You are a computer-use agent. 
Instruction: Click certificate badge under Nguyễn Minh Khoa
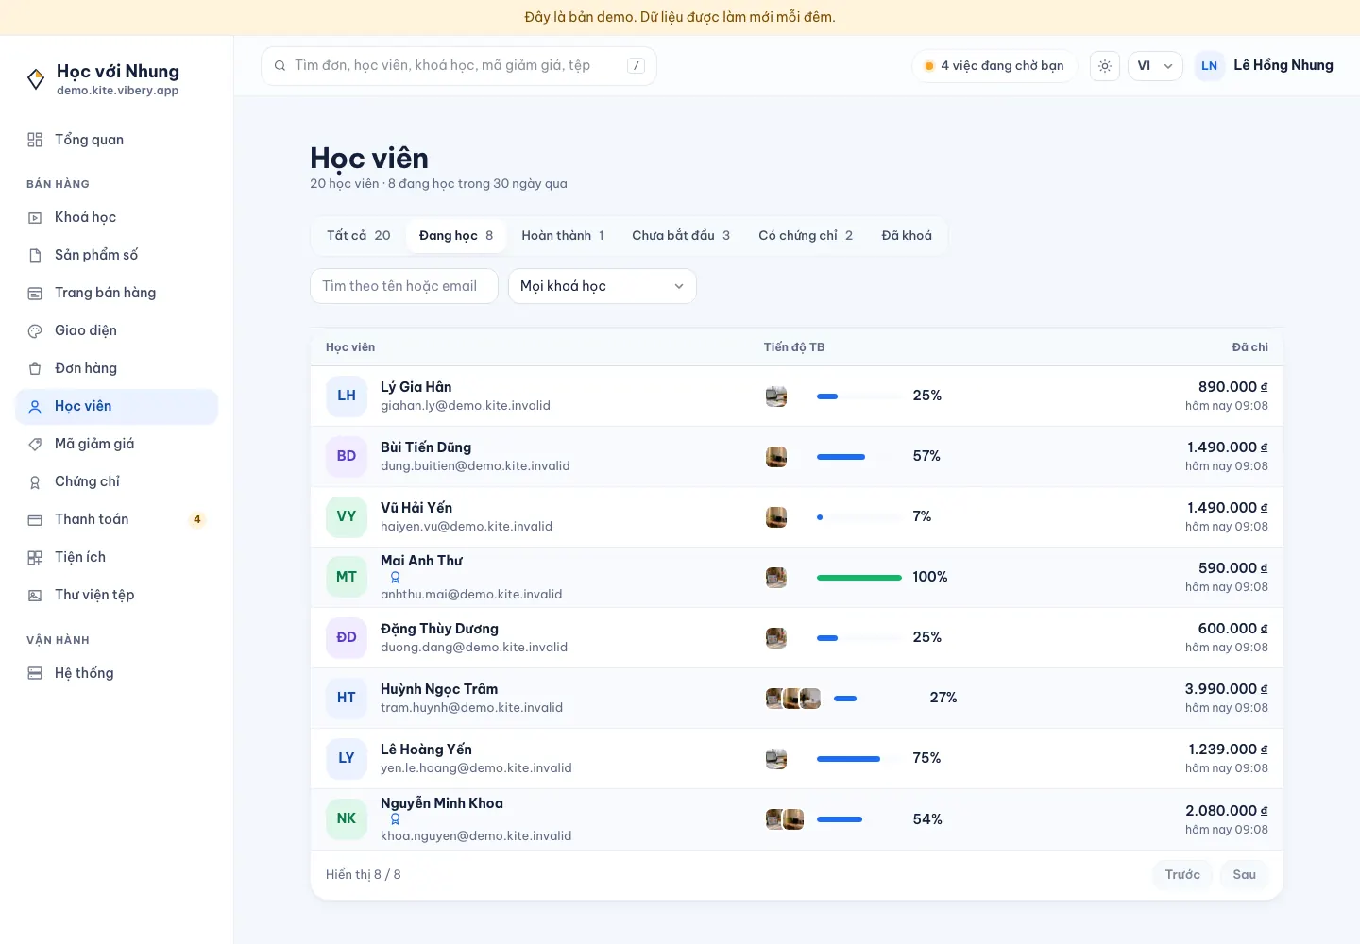pyautogui.click(x=395, y=819)
